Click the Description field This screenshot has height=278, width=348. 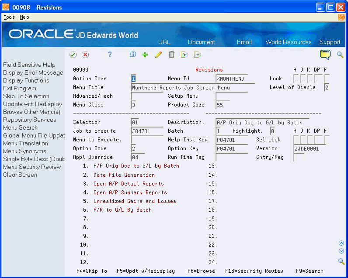point(263,122)
